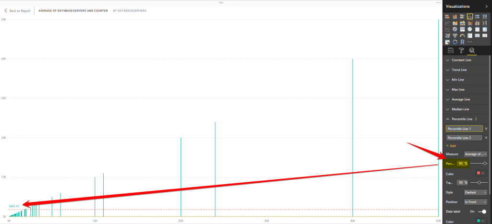Select the Line chart visualization

447,23
